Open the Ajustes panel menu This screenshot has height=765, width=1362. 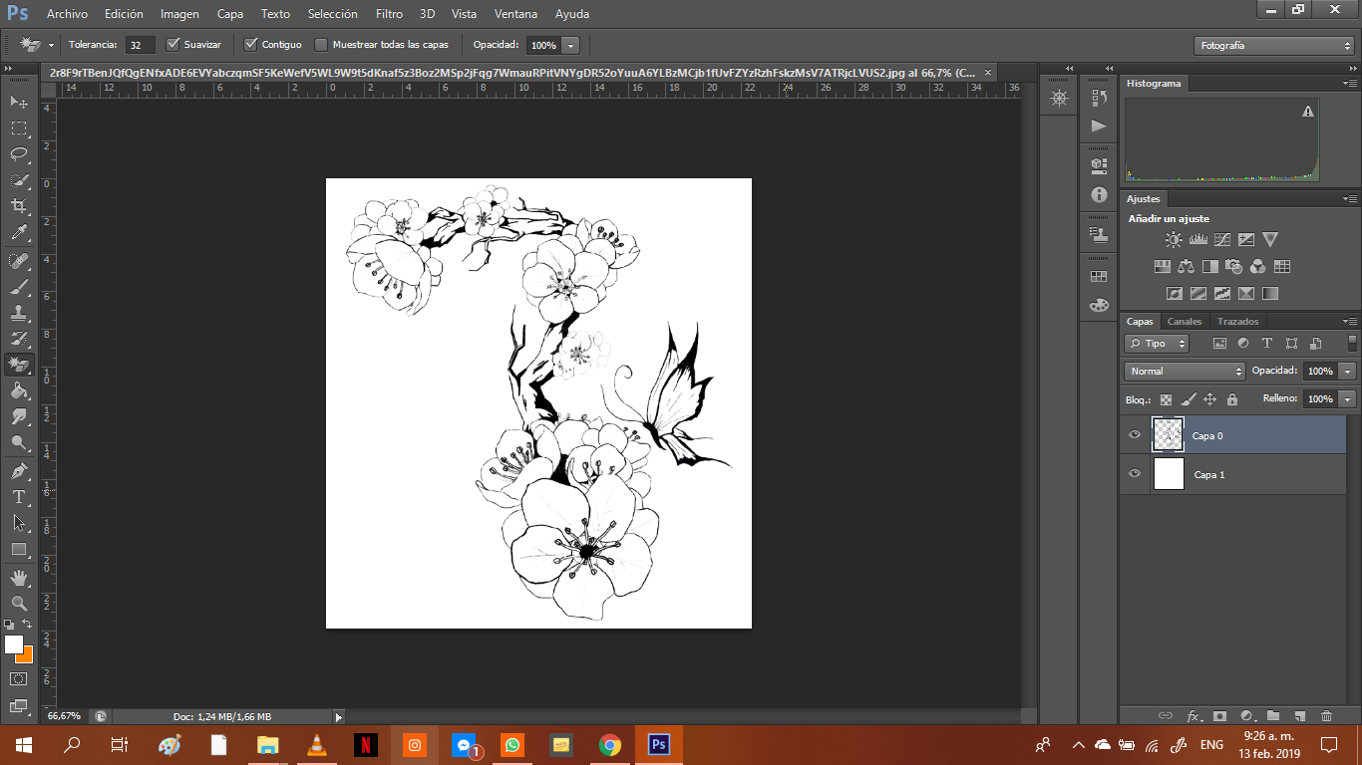tap(1350, 199)
